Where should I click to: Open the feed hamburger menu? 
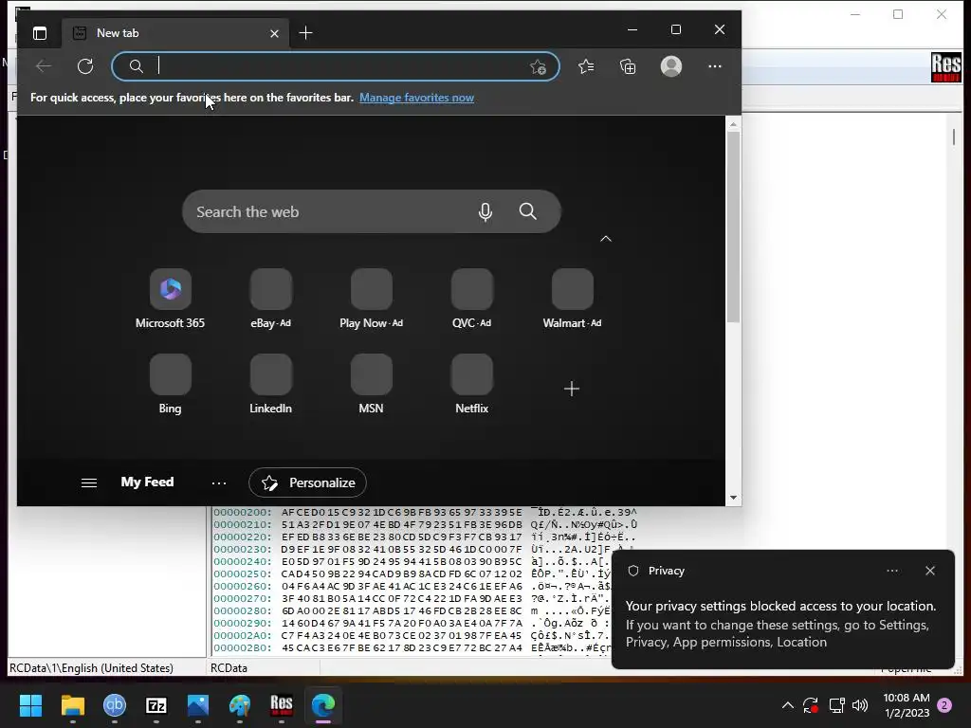pos(89,482)
